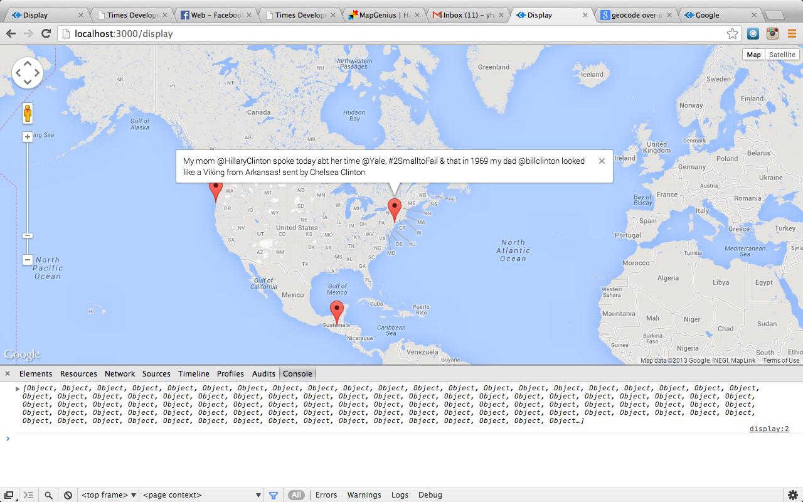
Task: Zoom in with the map plus button
Action: (x=28, y=137)
